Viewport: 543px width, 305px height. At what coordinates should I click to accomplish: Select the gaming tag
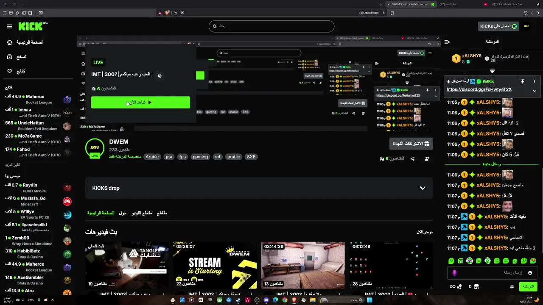[200, 157]
